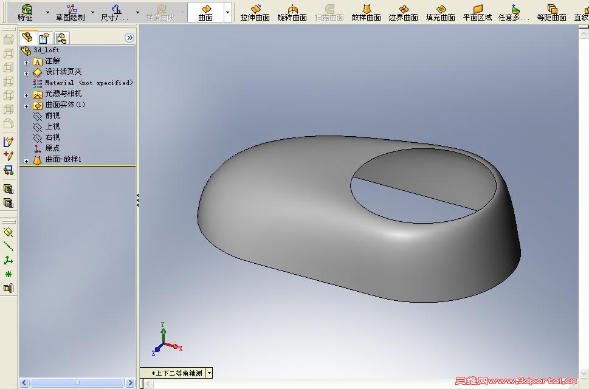Click the topmost greyed cube view icon

(9, 40)
